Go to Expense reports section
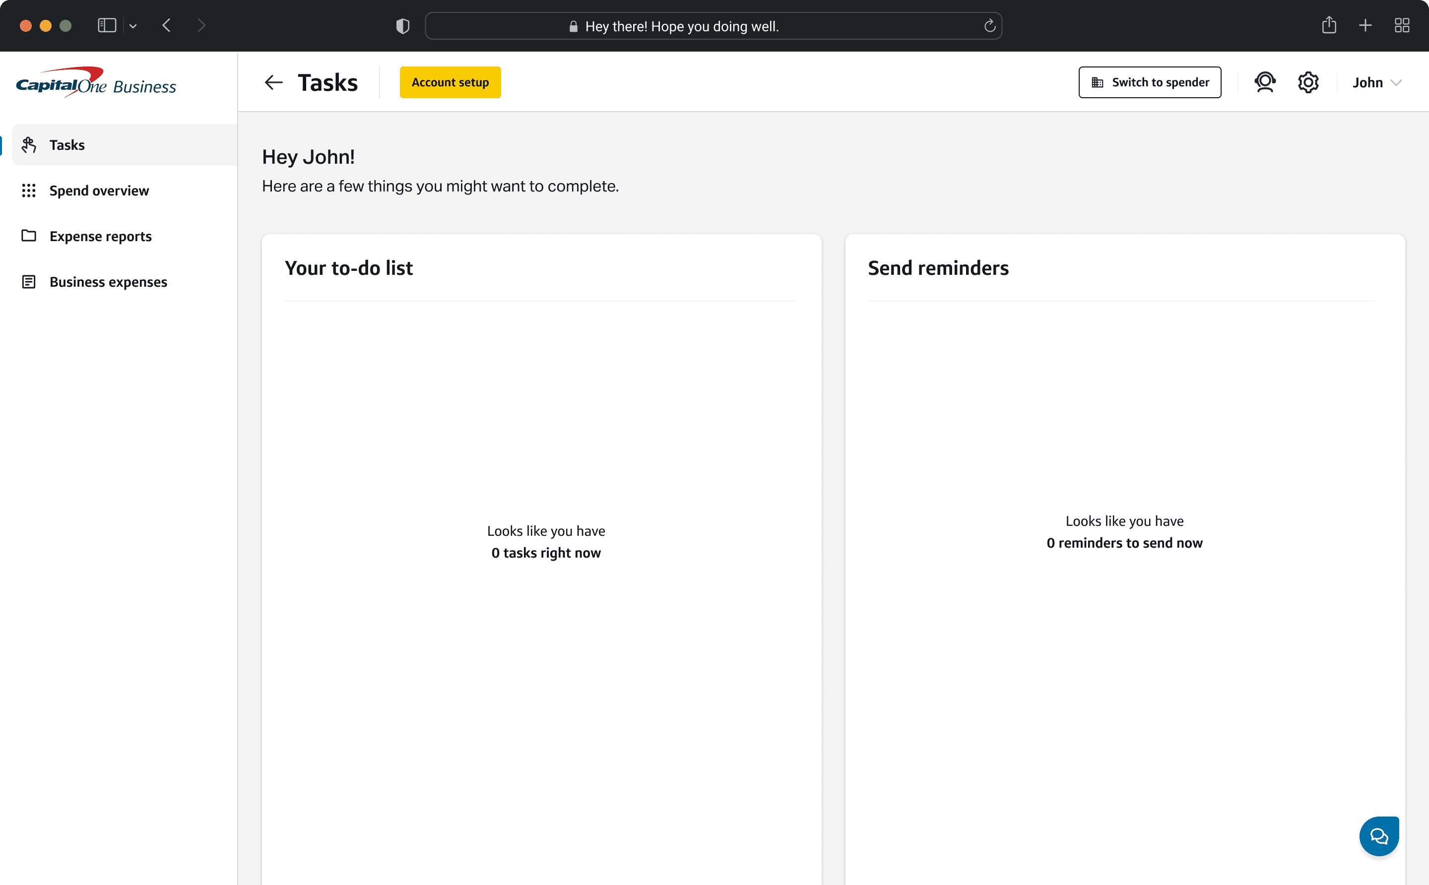This screenshot has width=1429, height=885. (100, 236)
